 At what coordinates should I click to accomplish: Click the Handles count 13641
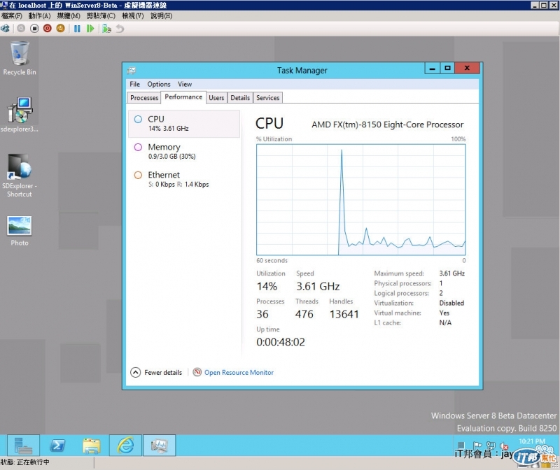[344, 314]
